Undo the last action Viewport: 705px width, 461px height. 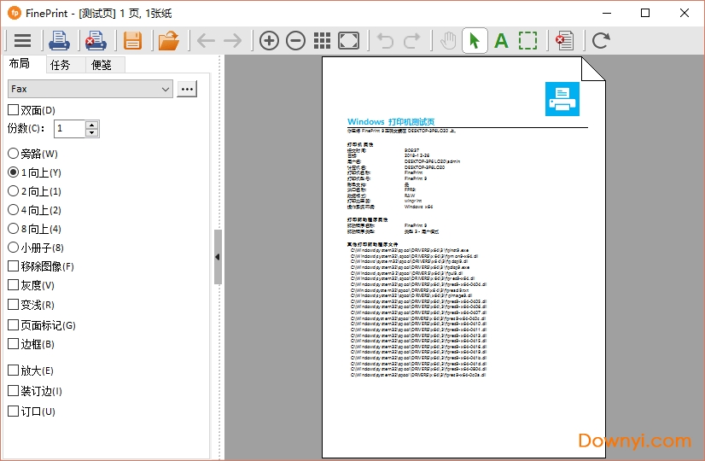[385, 40]
